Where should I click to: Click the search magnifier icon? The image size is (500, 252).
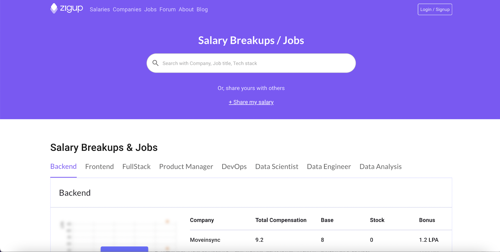click(155, 63)
